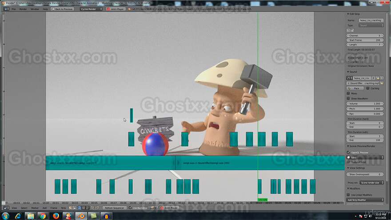391x220 pixels.
Task: Click the strip Name input field
Action: pos(371,20)
